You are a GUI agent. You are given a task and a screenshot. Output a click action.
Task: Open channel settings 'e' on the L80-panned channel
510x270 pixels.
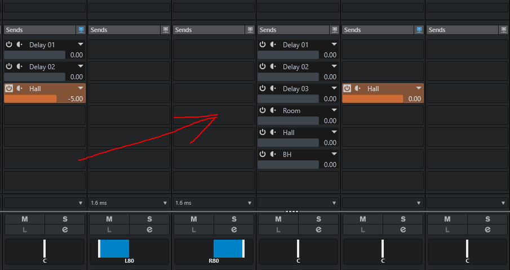[149, 229]
